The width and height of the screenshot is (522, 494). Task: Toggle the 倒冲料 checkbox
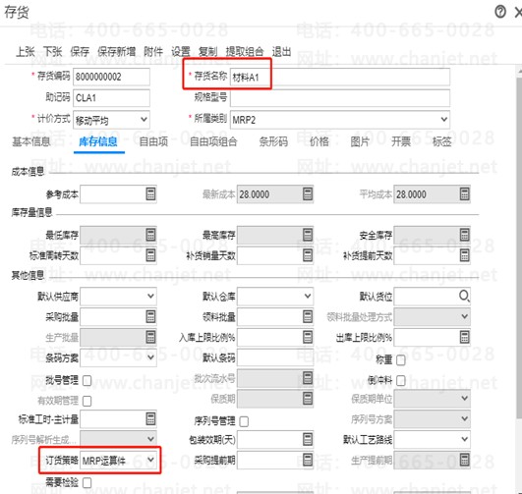coord(401,380)
